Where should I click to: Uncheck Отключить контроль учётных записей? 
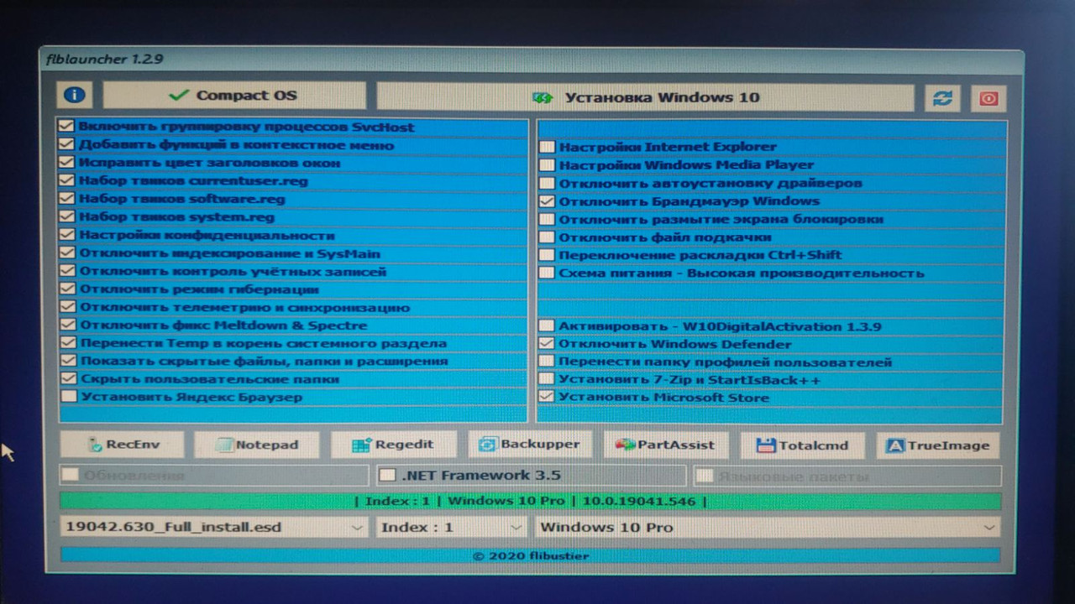pos(66,271)
